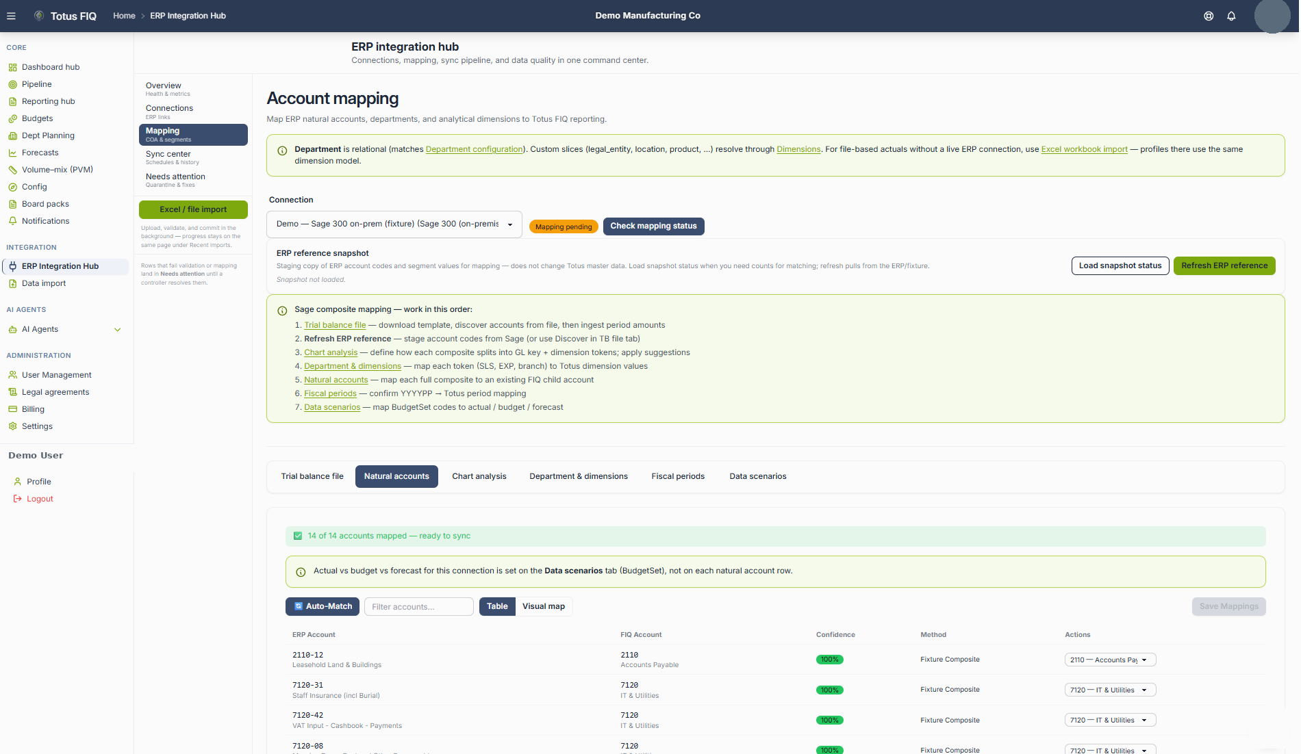Click the Auto-Match button icon
Viewport: 1301px width, 754px height.
299,606
